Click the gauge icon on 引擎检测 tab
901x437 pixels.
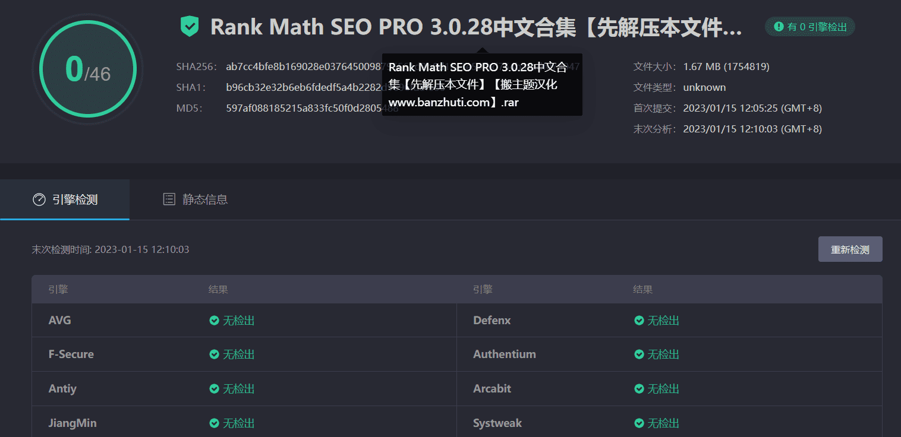39,199
